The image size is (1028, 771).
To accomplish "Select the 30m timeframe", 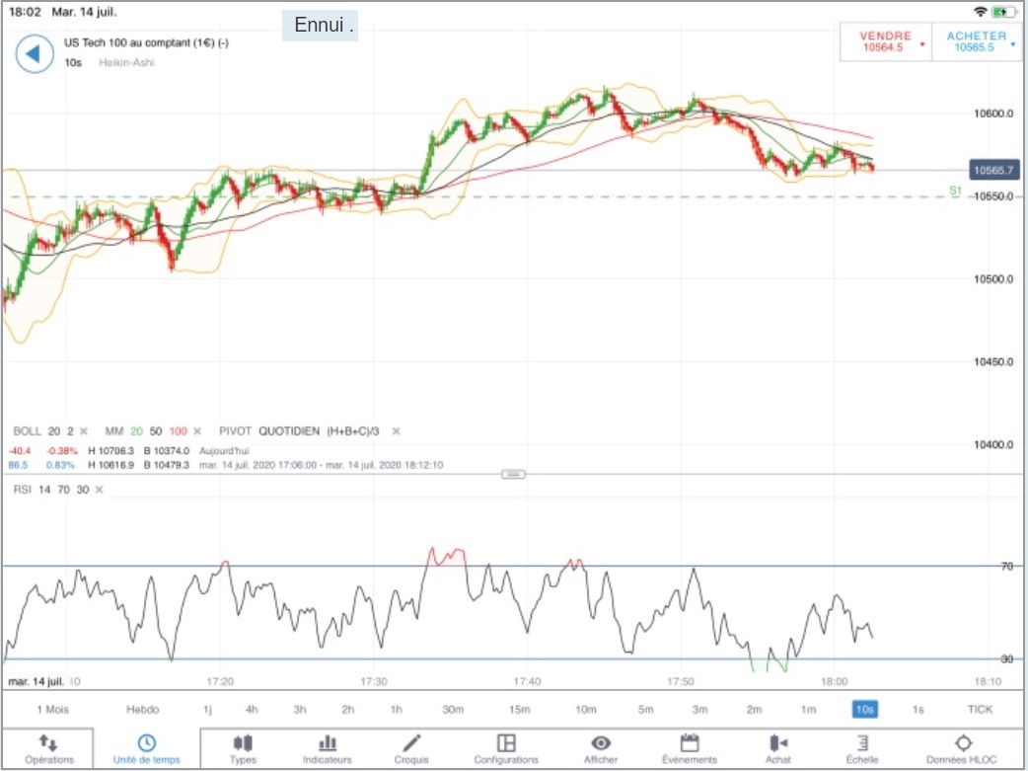I will coord(453,710).
